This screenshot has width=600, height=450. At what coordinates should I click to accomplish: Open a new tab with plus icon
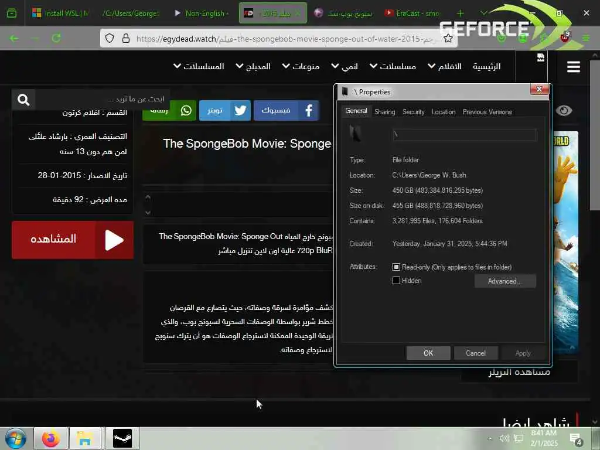(x=461, y=13)
